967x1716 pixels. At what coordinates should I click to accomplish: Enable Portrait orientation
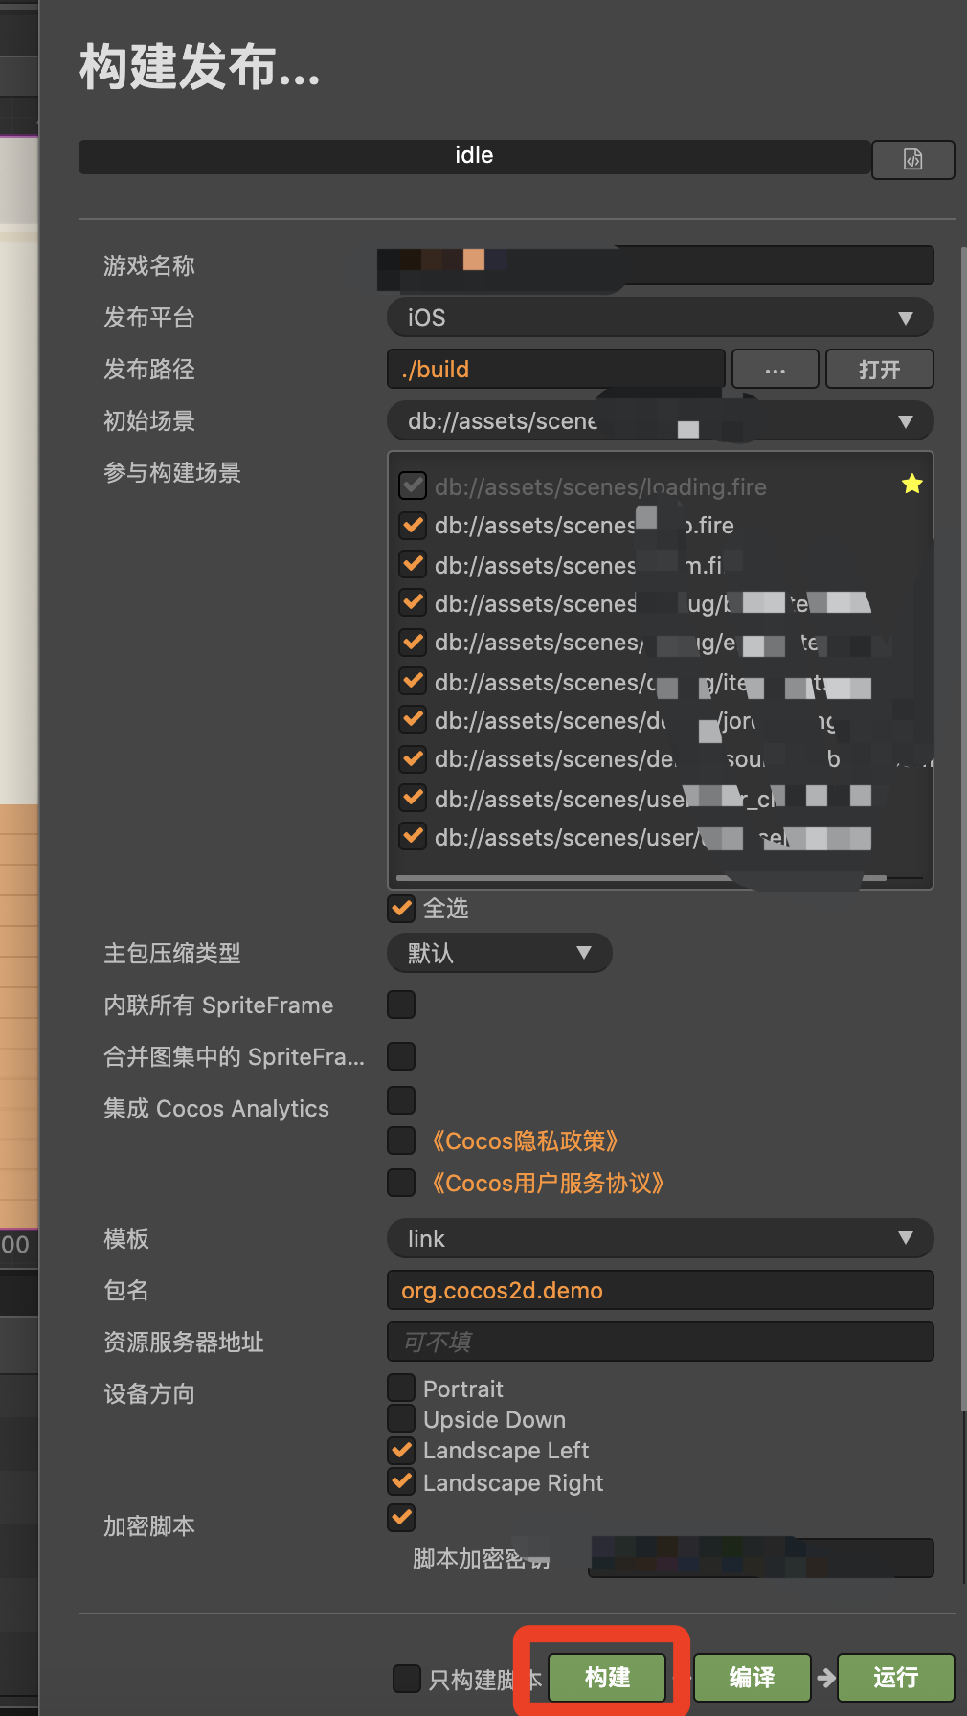click(401, 1388)
